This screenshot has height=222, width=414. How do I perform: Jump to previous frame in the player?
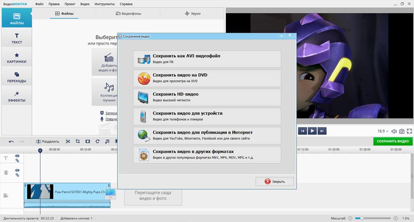pyautogui.click(x=303, y=131)
